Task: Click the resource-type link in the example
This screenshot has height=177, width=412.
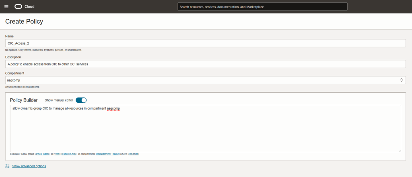Action: tap(68, 154)
